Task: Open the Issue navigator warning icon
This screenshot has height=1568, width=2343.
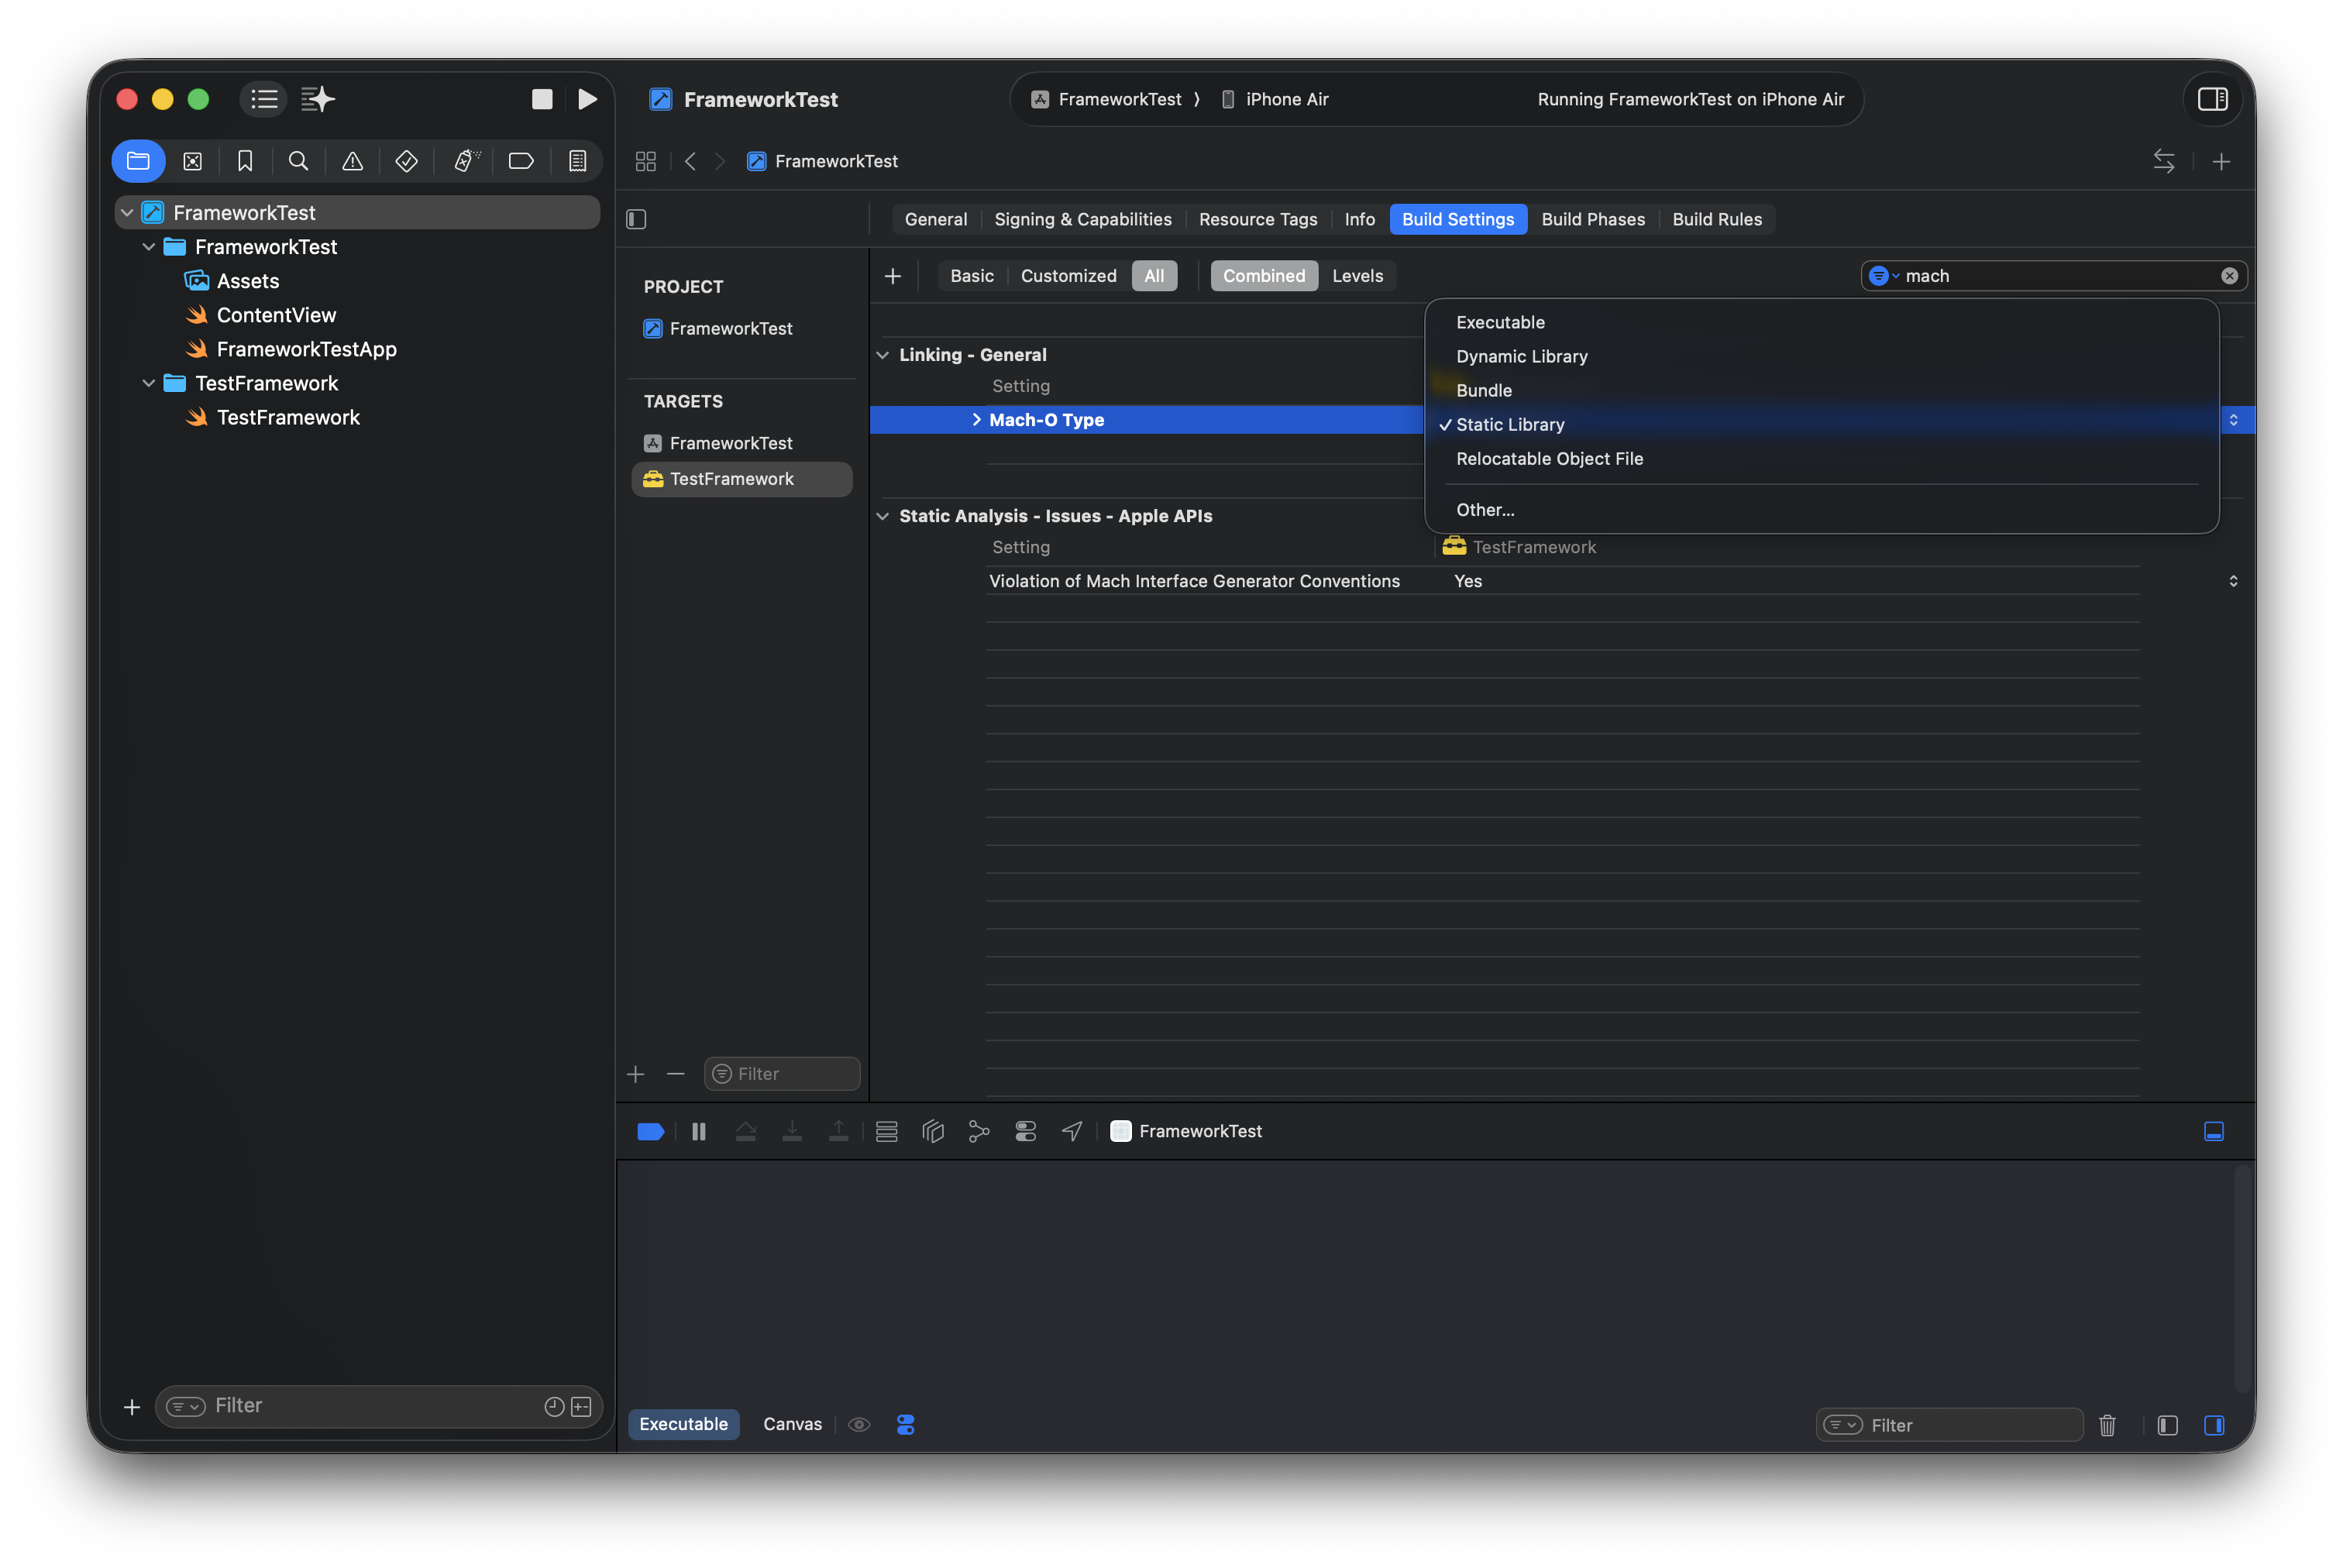Action: click(x=352, y=161)
